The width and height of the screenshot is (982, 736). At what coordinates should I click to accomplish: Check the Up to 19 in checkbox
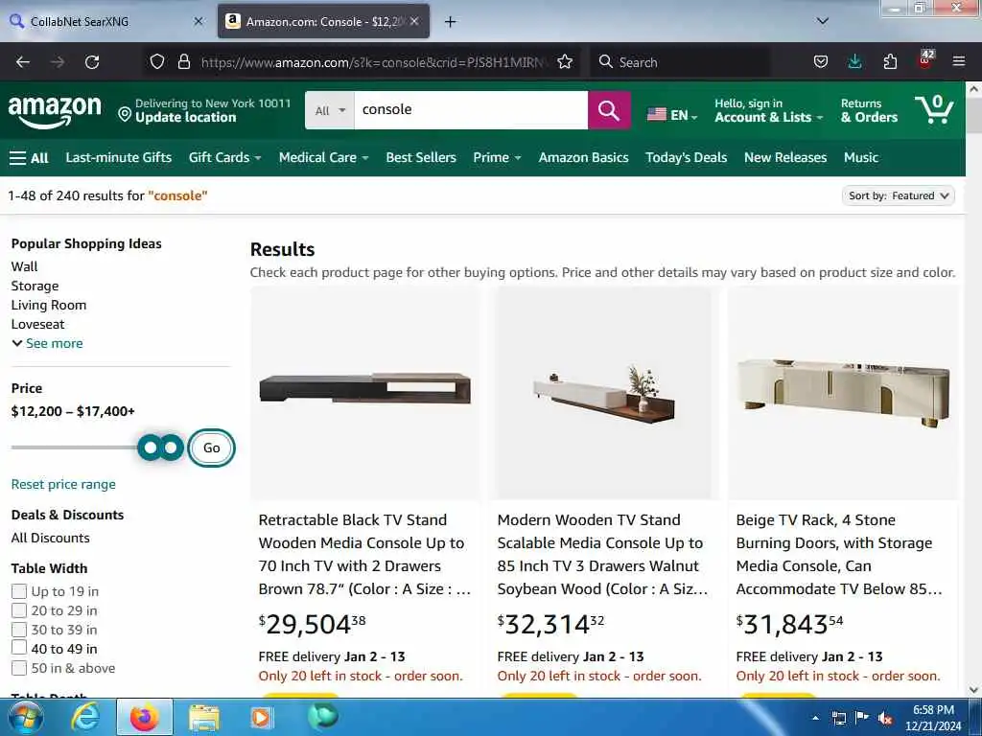click(x=19, y=591)
